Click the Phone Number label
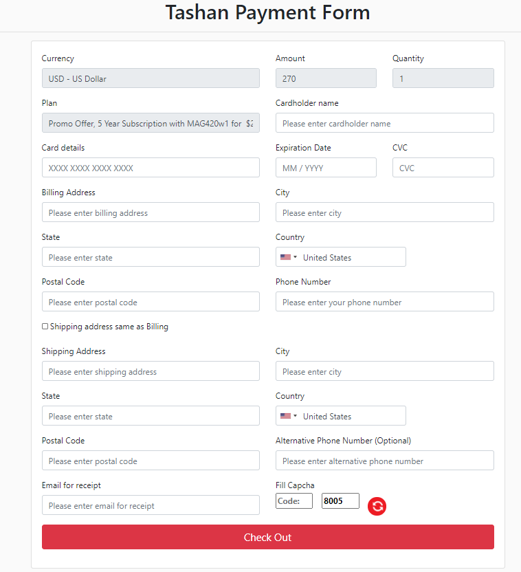521x572 pixels. point(303,282)
